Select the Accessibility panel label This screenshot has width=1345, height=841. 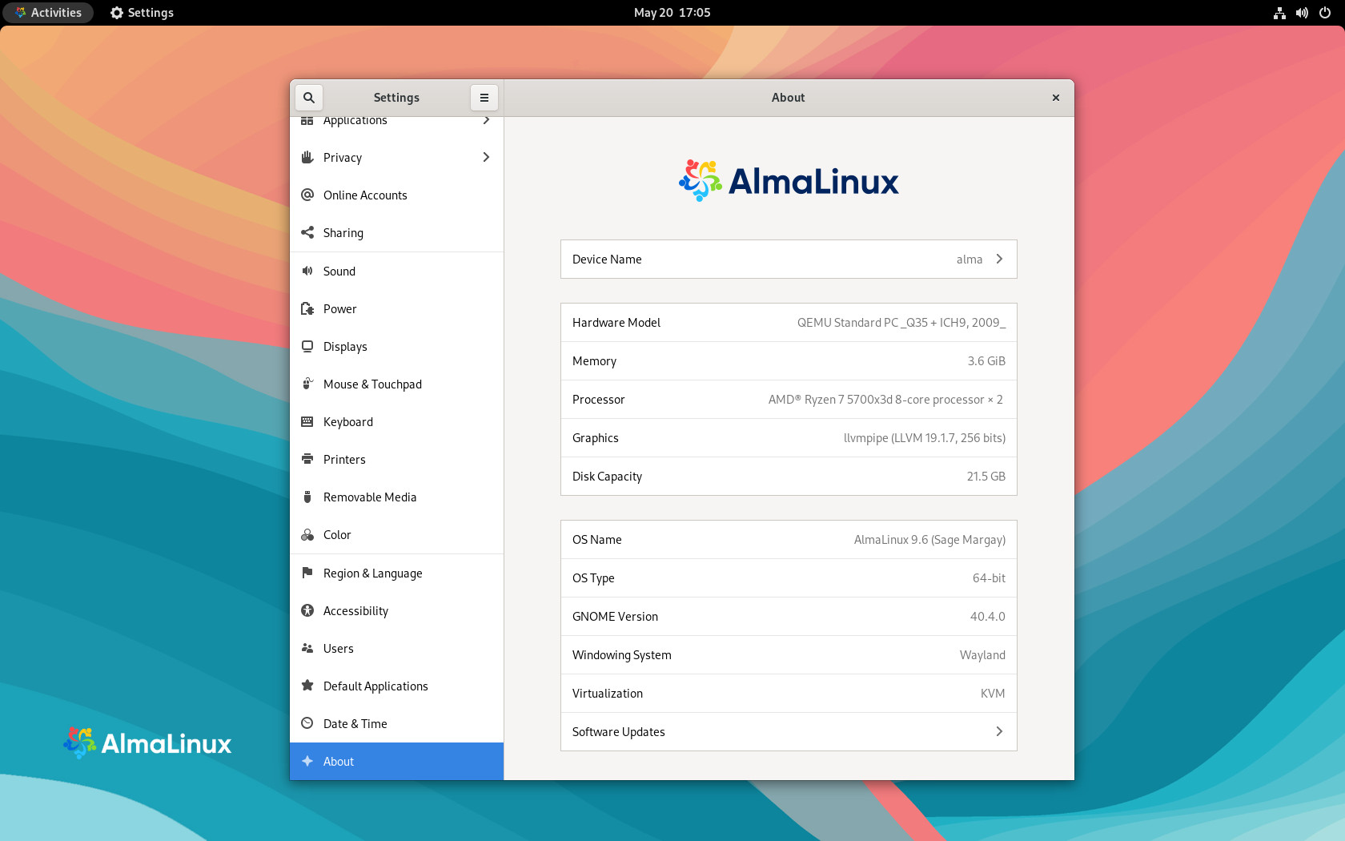pos(355,610)
